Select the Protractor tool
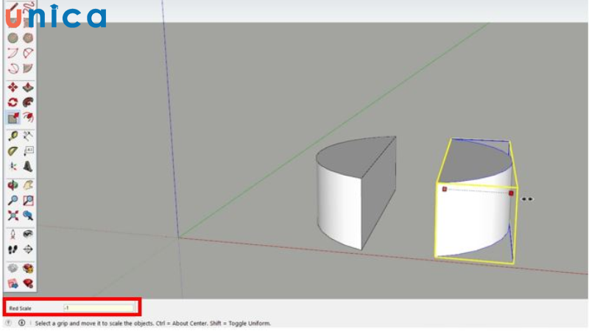Image resolution: width=589 pixels, height=331 pixels. (x=13, y=152)
